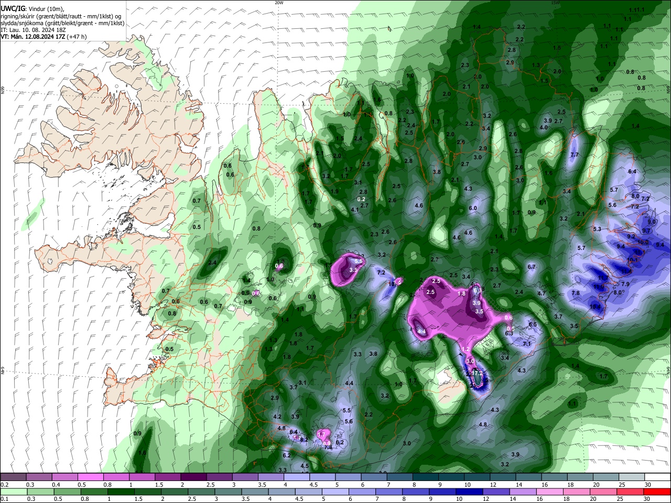Click the 6.7 value on the map

[532, 267]
